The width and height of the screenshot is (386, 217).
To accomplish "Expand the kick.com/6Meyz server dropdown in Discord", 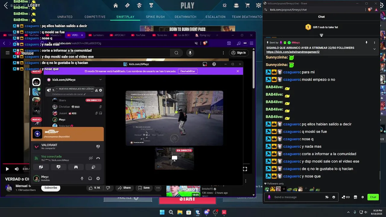I will coord(100,80).
